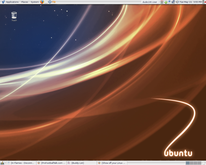Open the network connection tray icon
Viewport: 206px width, 165px height.
pos(173,2)
